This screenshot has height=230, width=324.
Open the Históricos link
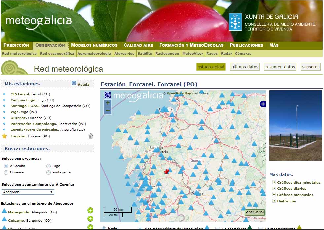[x=286, y=201]
